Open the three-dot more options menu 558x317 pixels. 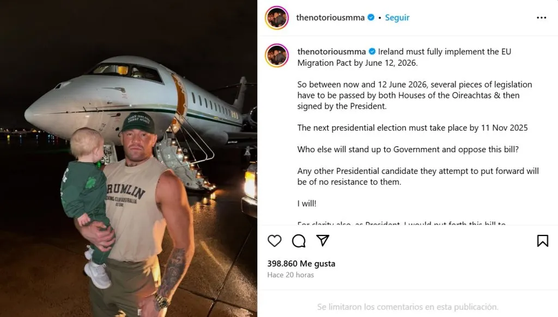coord(541,17)
